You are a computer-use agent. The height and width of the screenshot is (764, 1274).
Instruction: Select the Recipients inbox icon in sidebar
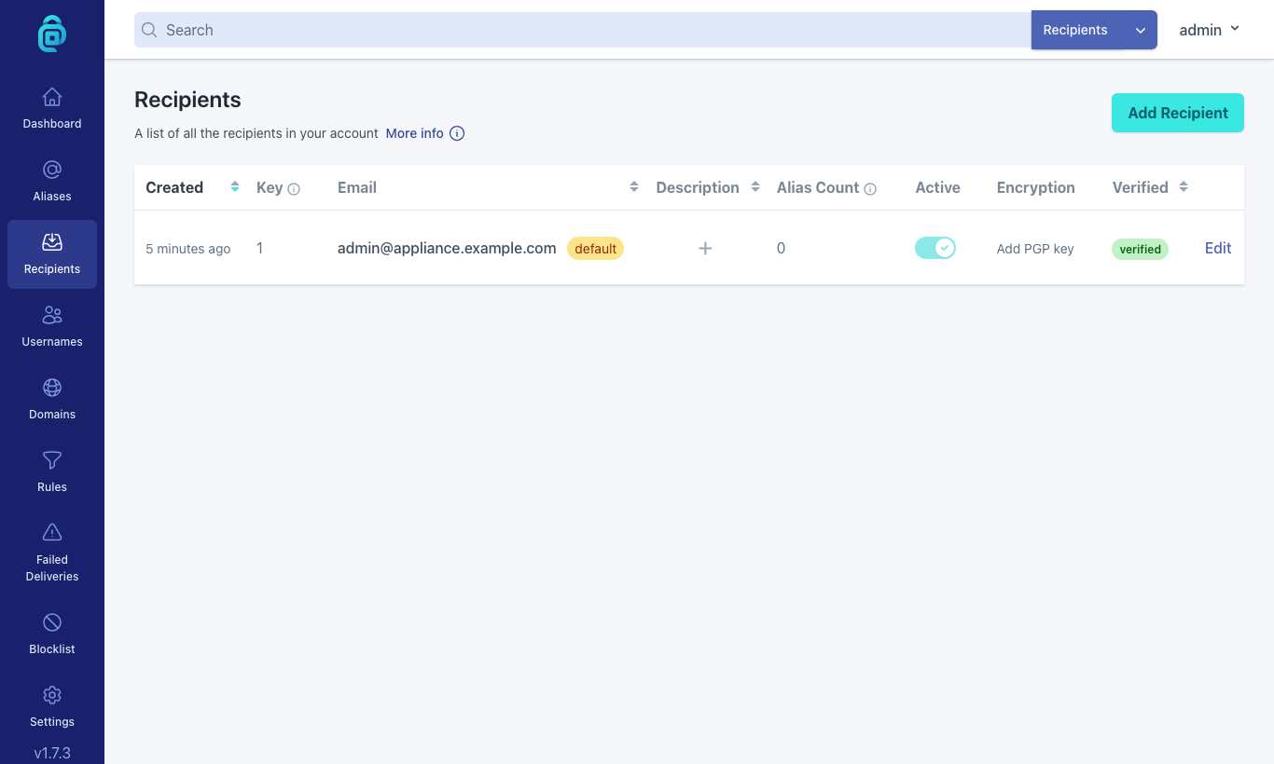tap(52, 242)
